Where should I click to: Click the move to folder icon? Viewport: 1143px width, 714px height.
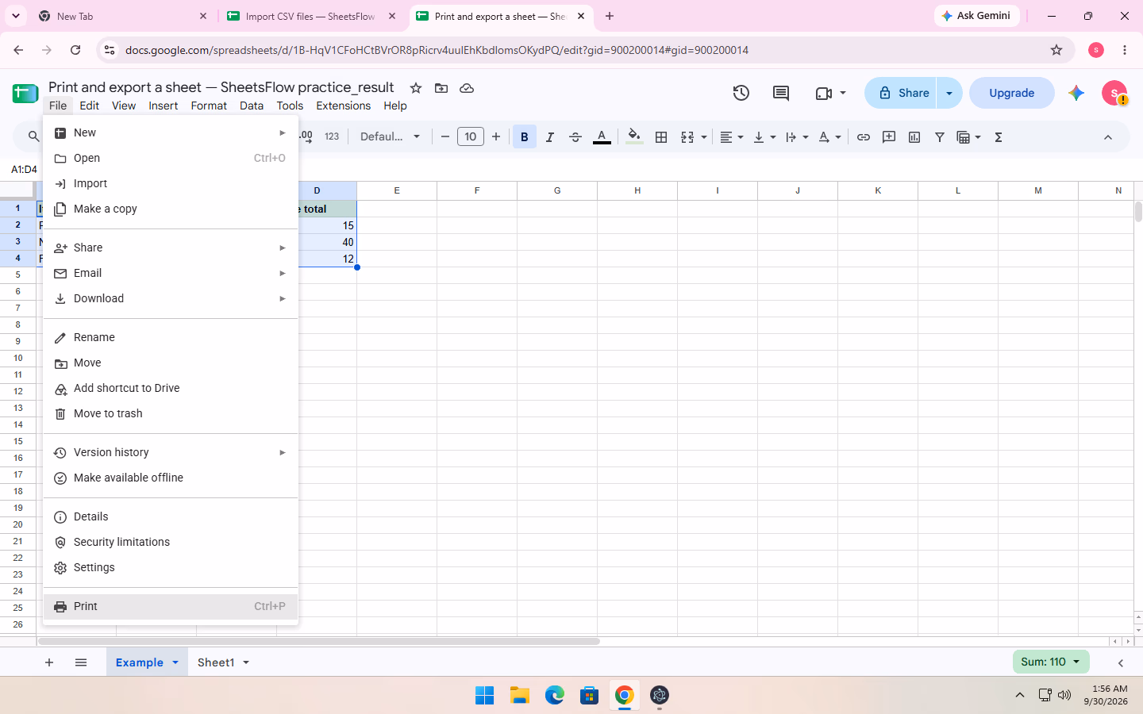(x=441, y=88)
